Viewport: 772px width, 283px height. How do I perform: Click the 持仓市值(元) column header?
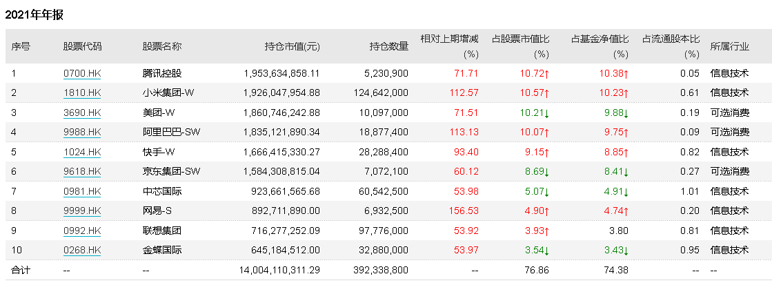click(293, 47)
